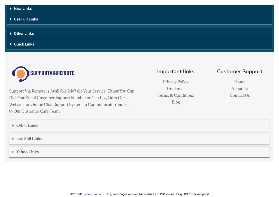Expand the Quick Links section
The image size is (279, 197).
point(139,44)
